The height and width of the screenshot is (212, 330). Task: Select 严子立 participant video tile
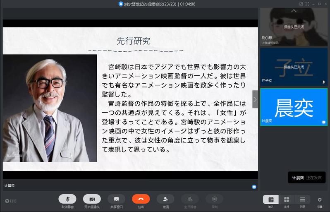click(x=294, y=66)
